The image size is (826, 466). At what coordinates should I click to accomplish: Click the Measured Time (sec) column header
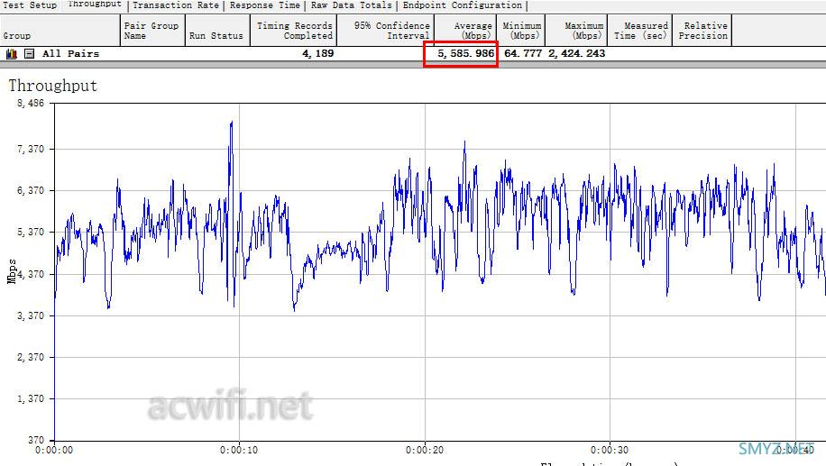click(640, 31)
